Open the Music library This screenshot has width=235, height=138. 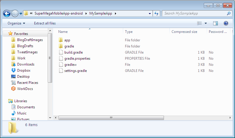point(22,113)
